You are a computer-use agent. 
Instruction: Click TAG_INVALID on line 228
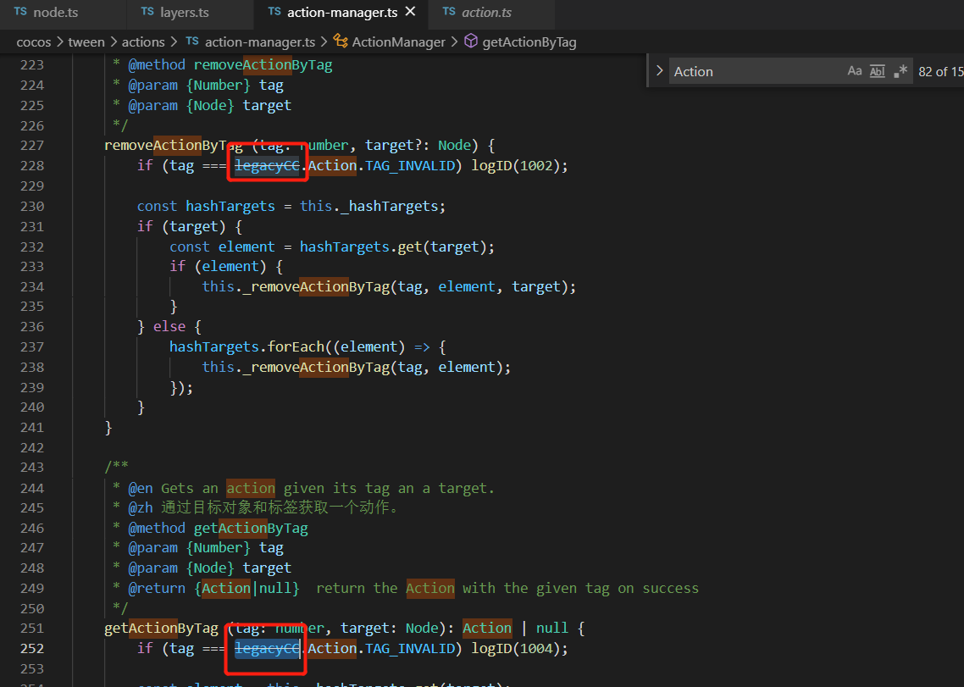pyautogui.click(x=409, y=165)
